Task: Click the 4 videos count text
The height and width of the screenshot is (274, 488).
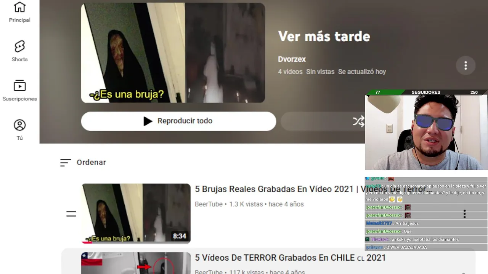Action: [290, 72]
